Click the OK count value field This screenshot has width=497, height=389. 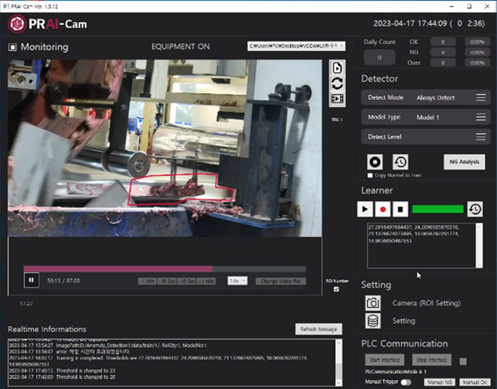[x=443, y=42]
